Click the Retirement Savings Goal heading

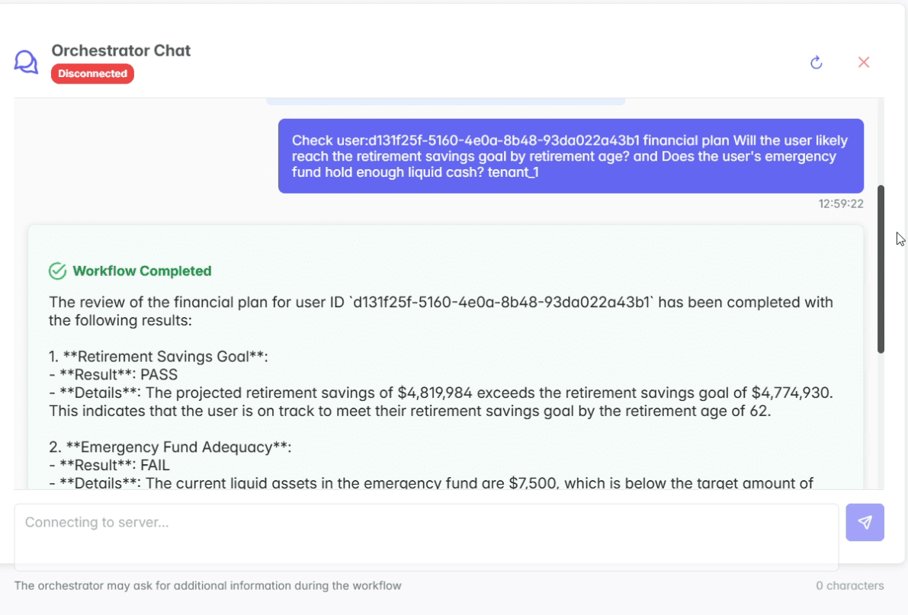tap(159, 357)
